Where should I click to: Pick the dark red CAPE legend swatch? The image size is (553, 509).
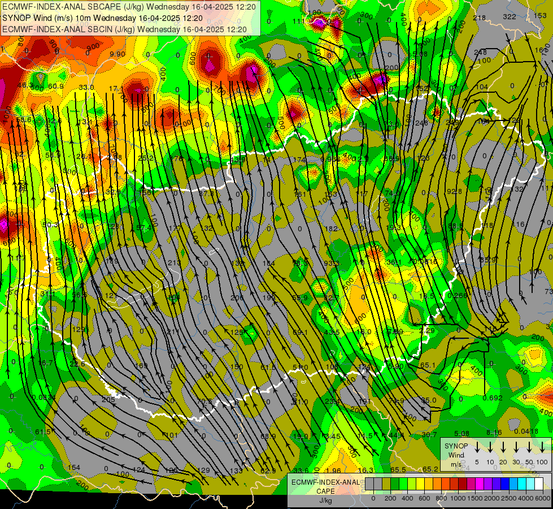[x=463, y=484]
